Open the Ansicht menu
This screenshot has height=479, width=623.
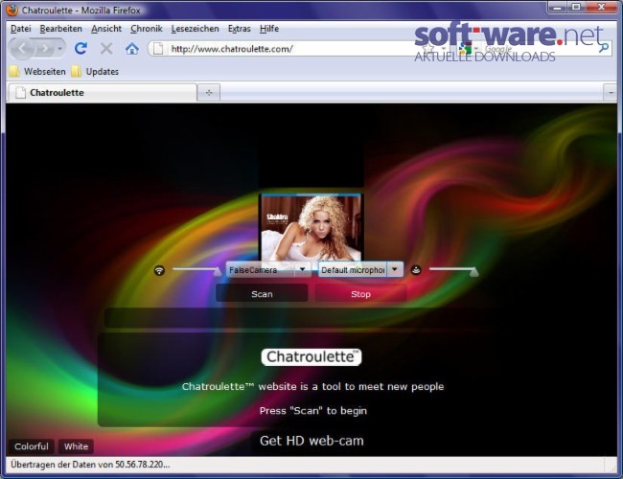[x=106, y=29]
